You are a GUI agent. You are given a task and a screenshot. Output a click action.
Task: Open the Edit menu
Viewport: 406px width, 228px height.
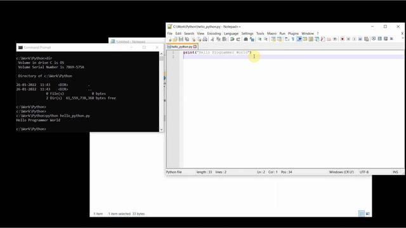(x=178, y=34)
